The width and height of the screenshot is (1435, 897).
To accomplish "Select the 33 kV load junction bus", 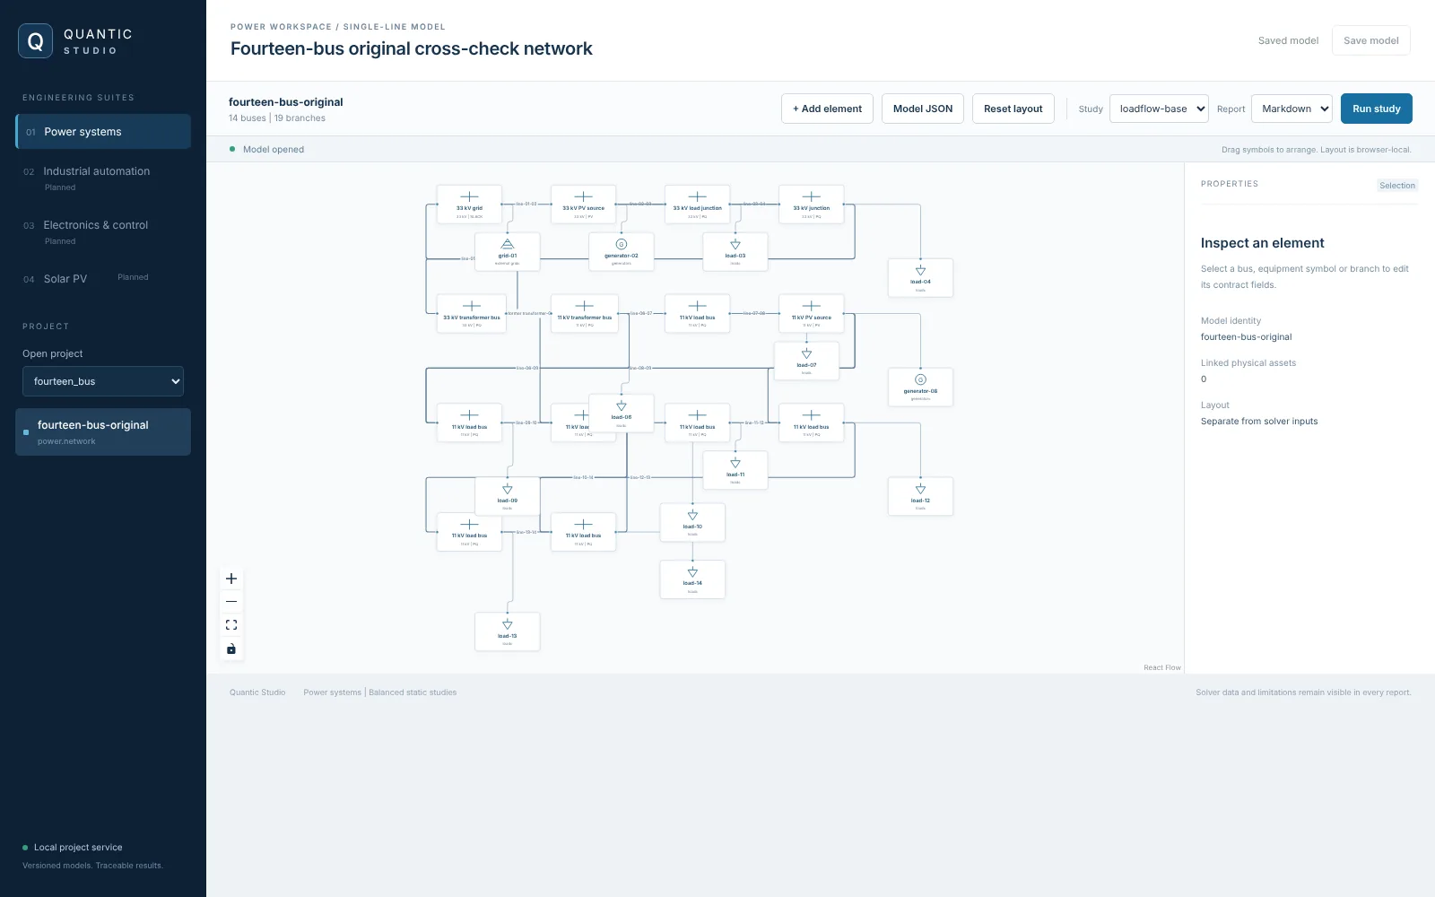I will tap(697, 205).
